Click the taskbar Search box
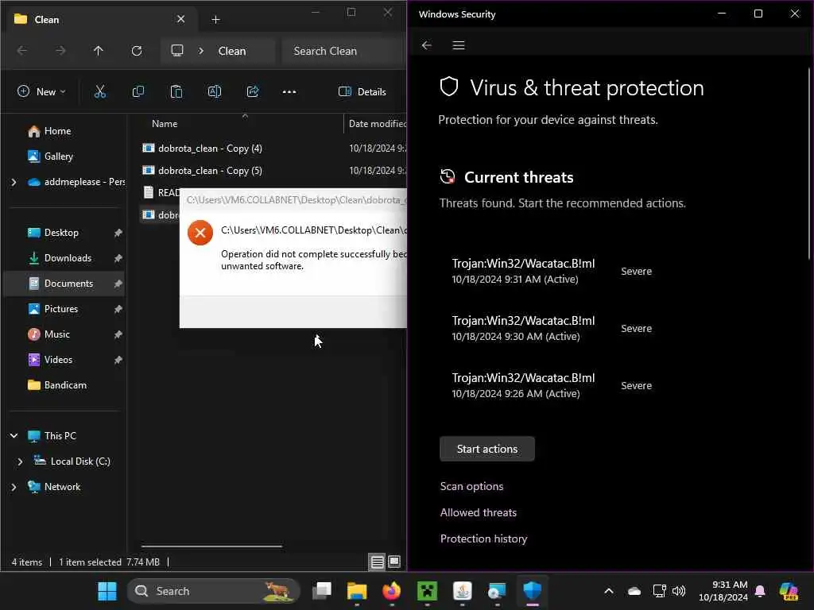This screenshot has height=610, width=814. point(213,591)
